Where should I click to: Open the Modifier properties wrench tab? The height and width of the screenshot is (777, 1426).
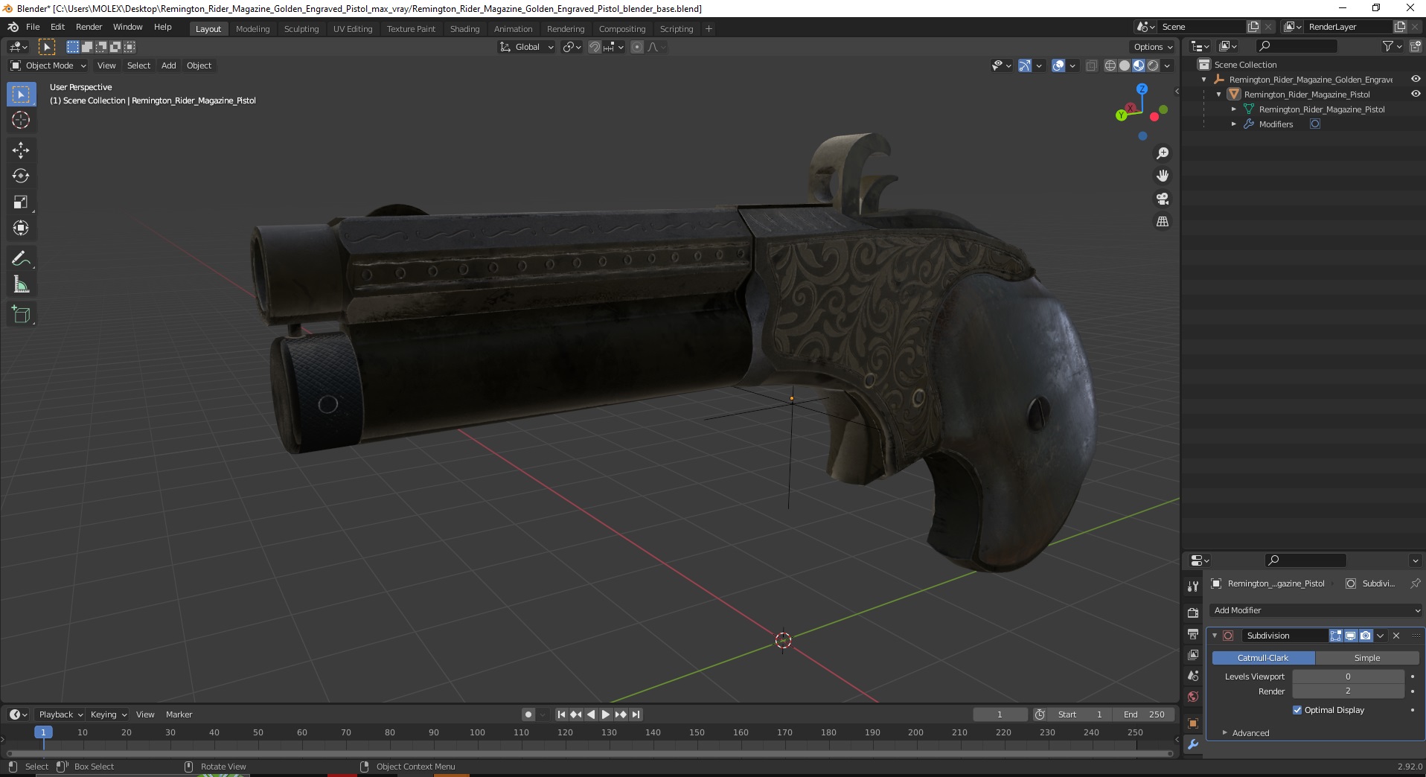[x=1193, y=744]
